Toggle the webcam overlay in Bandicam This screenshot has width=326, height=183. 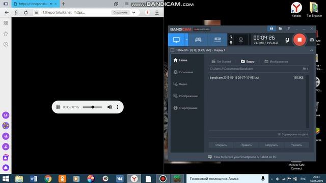click(x=241, y=40)
